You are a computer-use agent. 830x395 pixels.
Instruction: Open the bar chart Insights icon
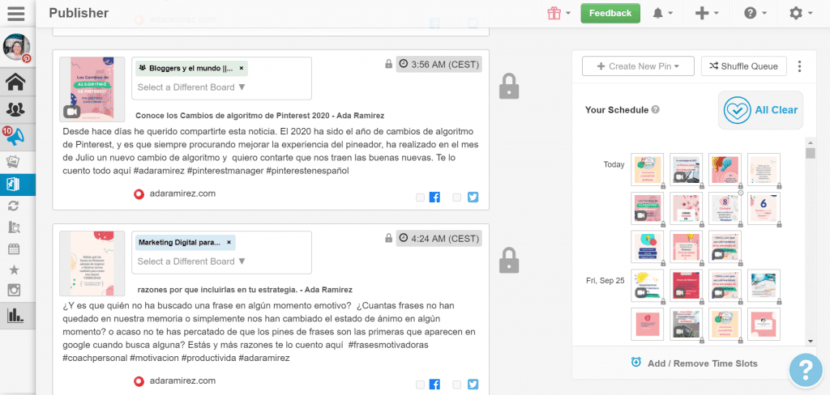point(15,316)
